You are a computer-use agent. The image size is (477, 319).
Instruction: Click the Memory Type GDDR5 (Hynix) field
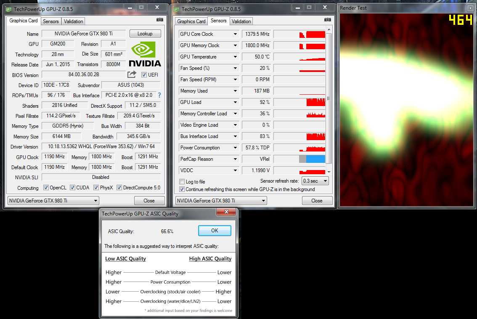[x=68, y=126]
